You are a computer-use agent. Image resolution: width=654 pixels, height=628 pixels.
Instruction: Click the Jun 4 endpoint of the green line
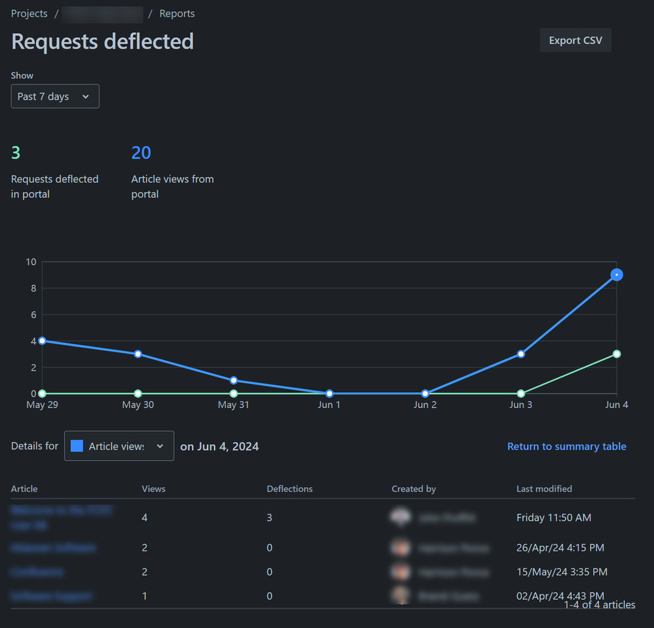[616, 354]
